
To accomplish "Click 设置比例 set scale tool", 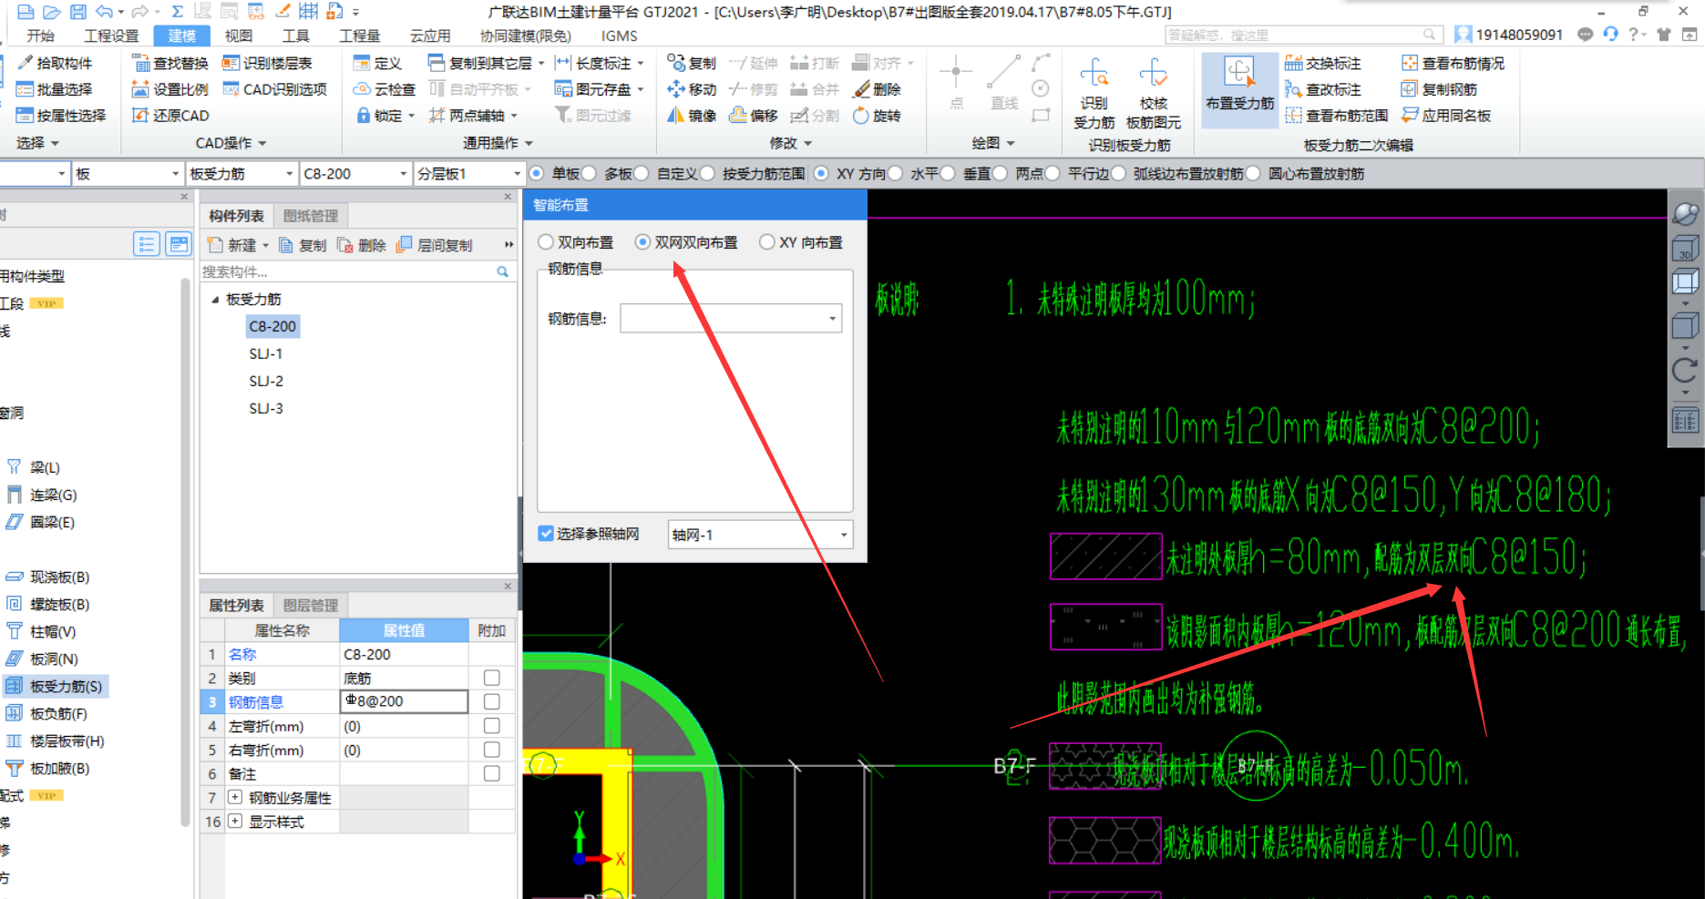I will coord(170,89).
